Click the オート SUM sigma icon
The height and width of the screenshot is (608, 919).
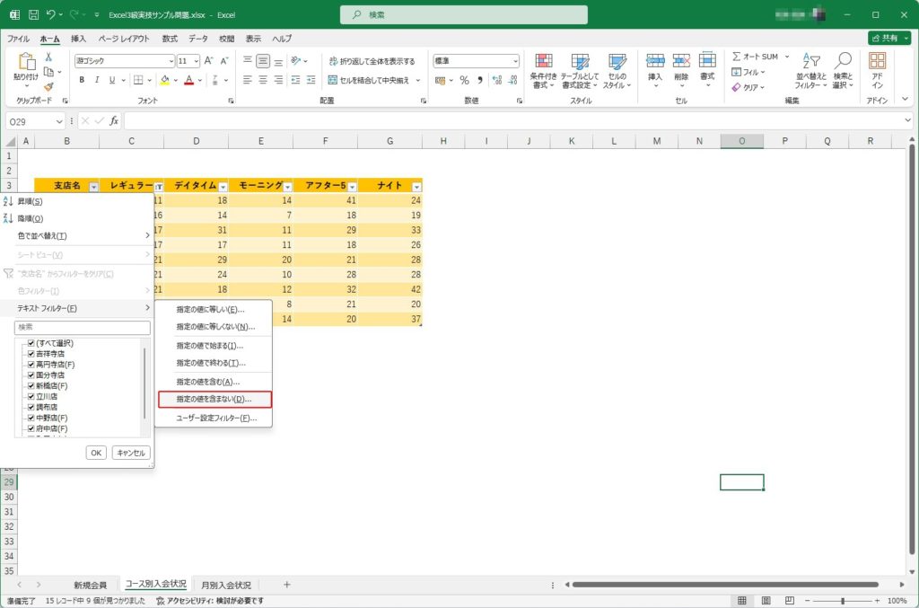point(737,57)
